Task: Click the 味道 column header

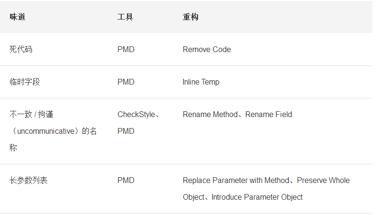Action: [18, 17]
